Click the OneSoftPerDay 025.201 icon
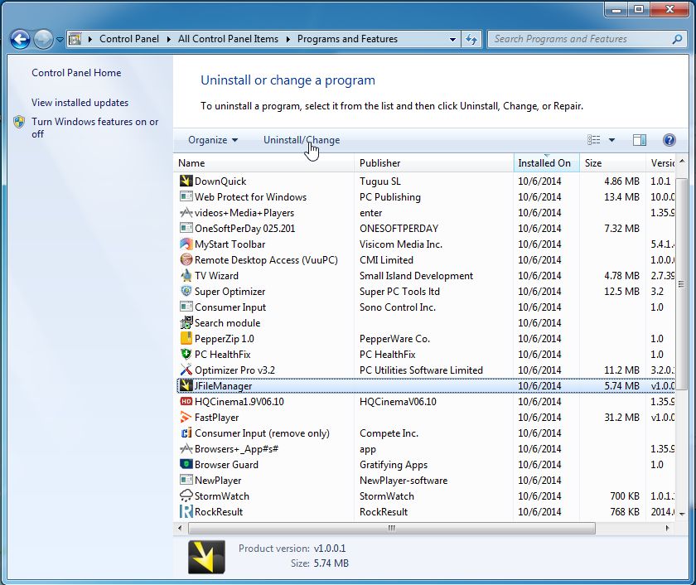The width and height of the screenshot is (696, 585). pos(186,228)
